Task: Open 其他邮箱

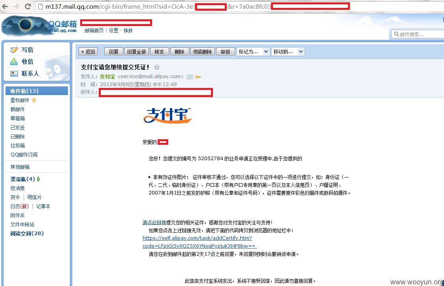Action: point(20,167)
